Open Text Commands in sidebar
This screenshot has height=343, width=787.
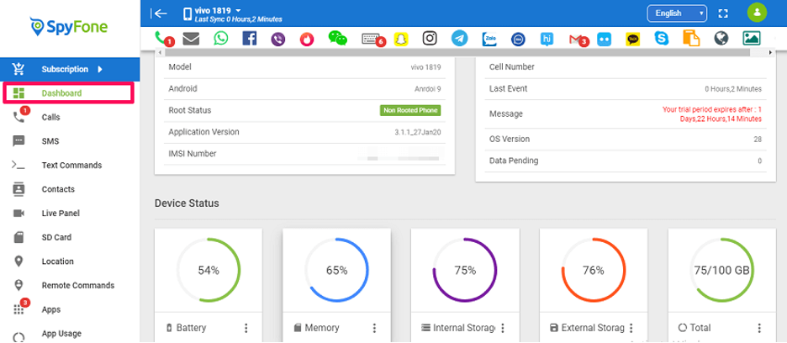point(70,166)
